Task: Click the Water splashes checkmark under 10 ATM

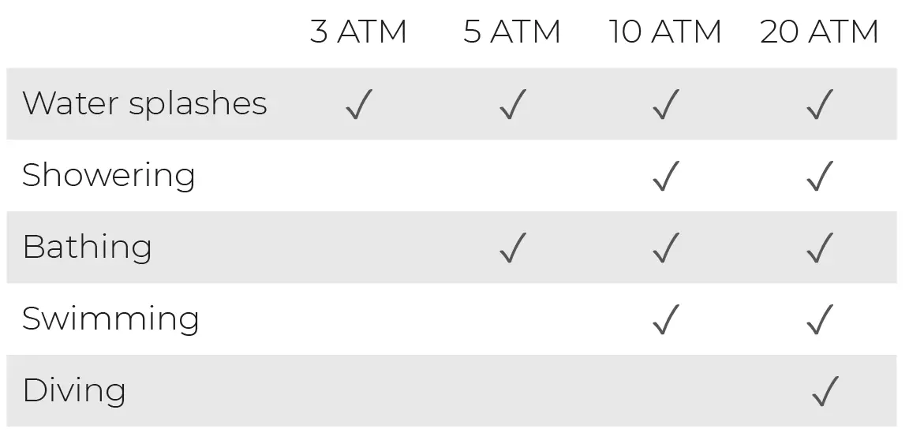Action: (x=666, y=104)
